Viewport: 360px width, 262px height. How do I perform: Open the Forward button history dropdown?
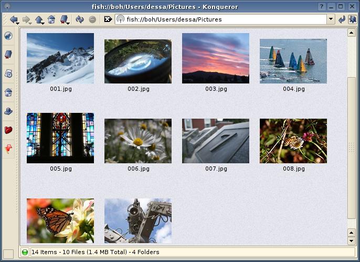pyautogui.click(x=30, y=22)
